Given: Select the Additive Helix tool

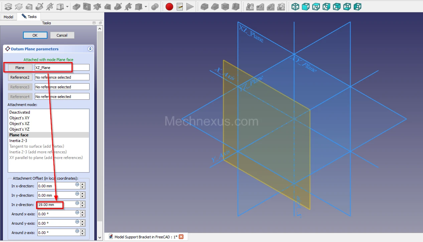Looking at the screenshot, I should tap(50, 6).
